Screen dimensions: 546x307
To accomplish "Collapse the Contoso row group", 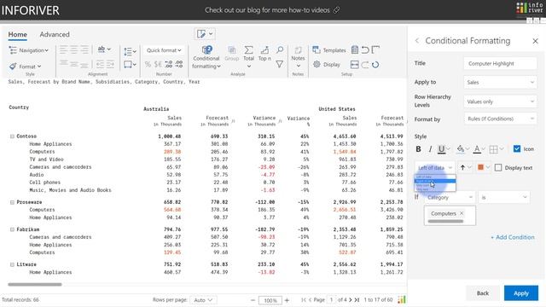I will [x=12, y=136].
